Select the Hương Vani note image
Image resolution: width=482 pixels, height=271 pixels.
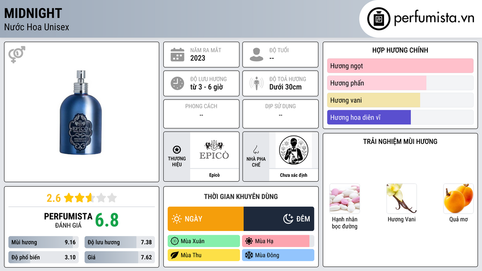pyautogui.click(x=402, y=199)
